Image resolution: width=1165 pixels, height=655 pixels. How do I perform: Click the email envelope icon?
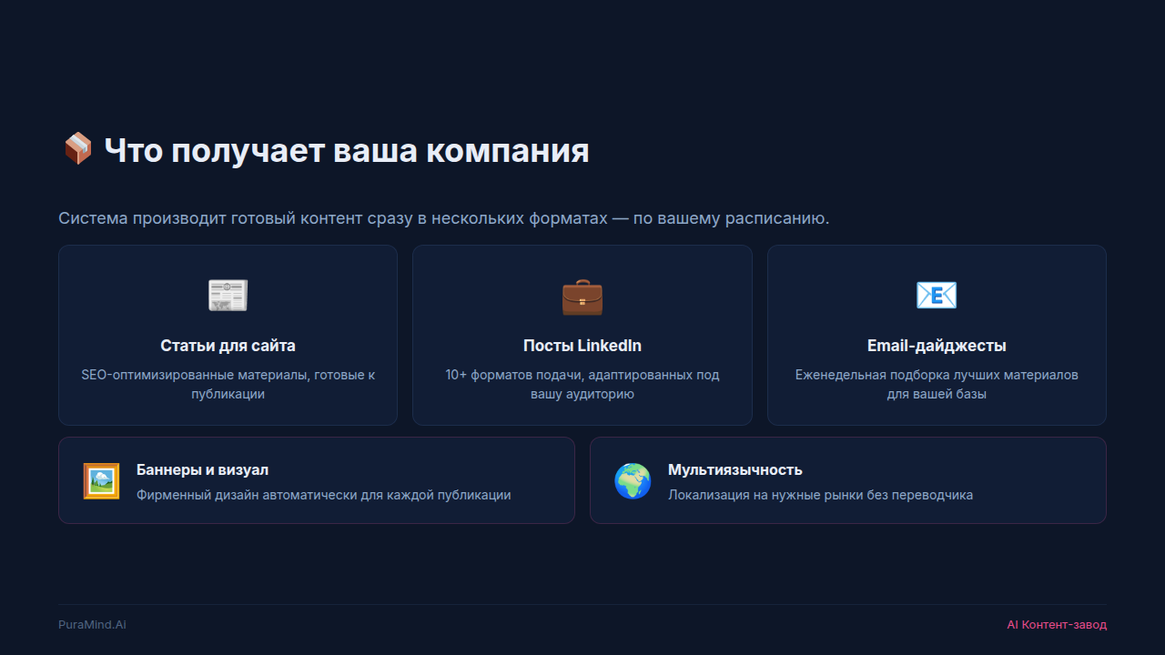coord(936,296)
